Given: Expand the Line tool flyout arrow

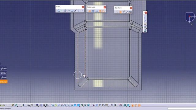Looking at the screenshot, I should click(77, 12).
